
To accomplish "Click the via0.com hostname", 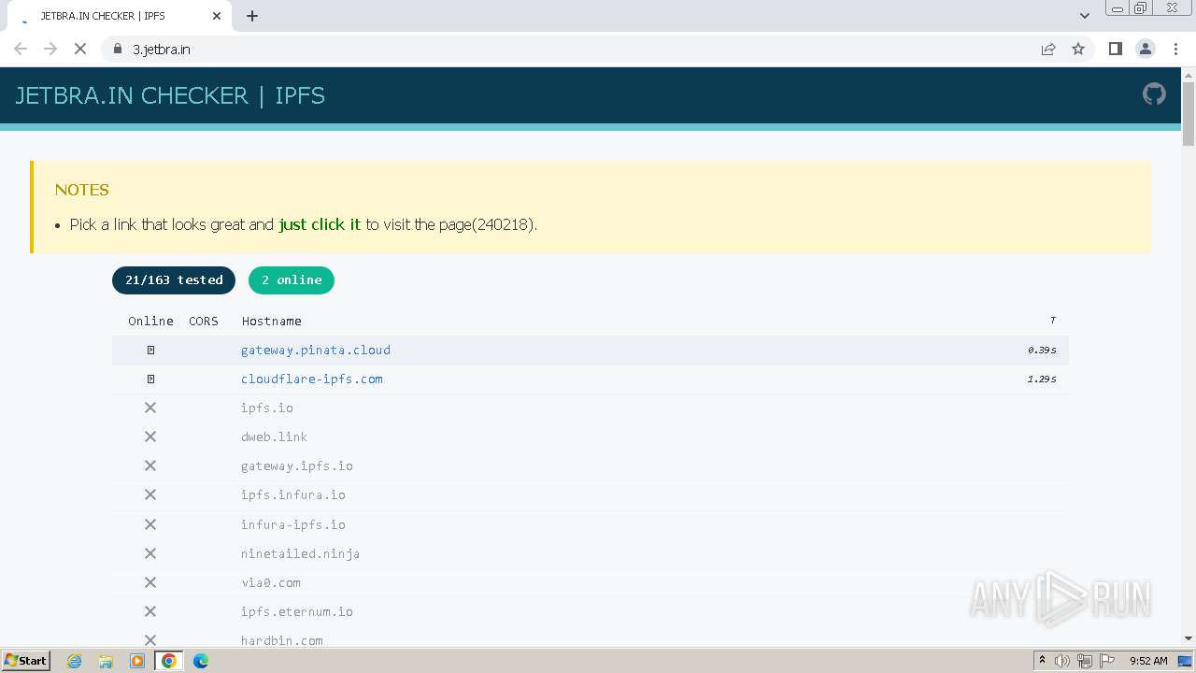I will 271,582.
